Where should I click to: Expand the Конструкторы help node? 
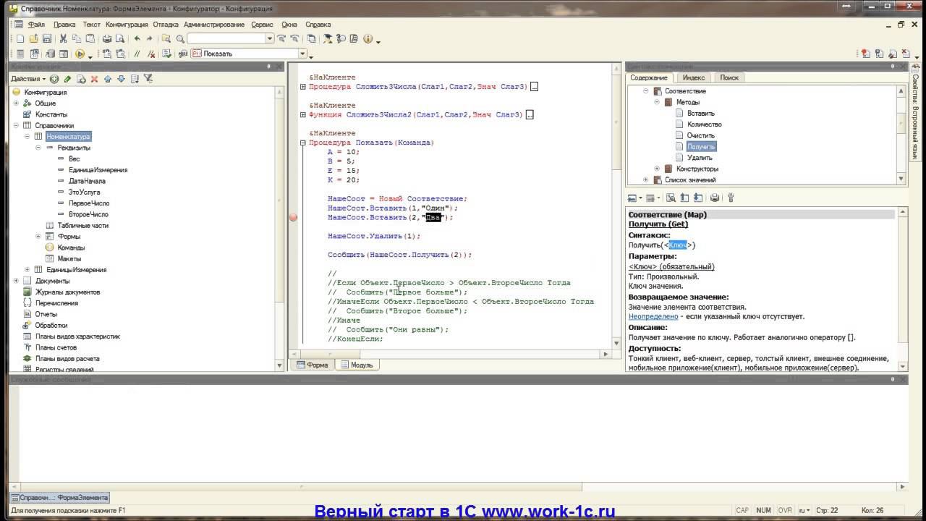pos(657,169)
